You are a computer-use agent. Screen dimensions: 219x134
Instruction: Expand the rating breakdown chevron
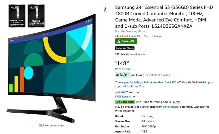click(132, 36)
